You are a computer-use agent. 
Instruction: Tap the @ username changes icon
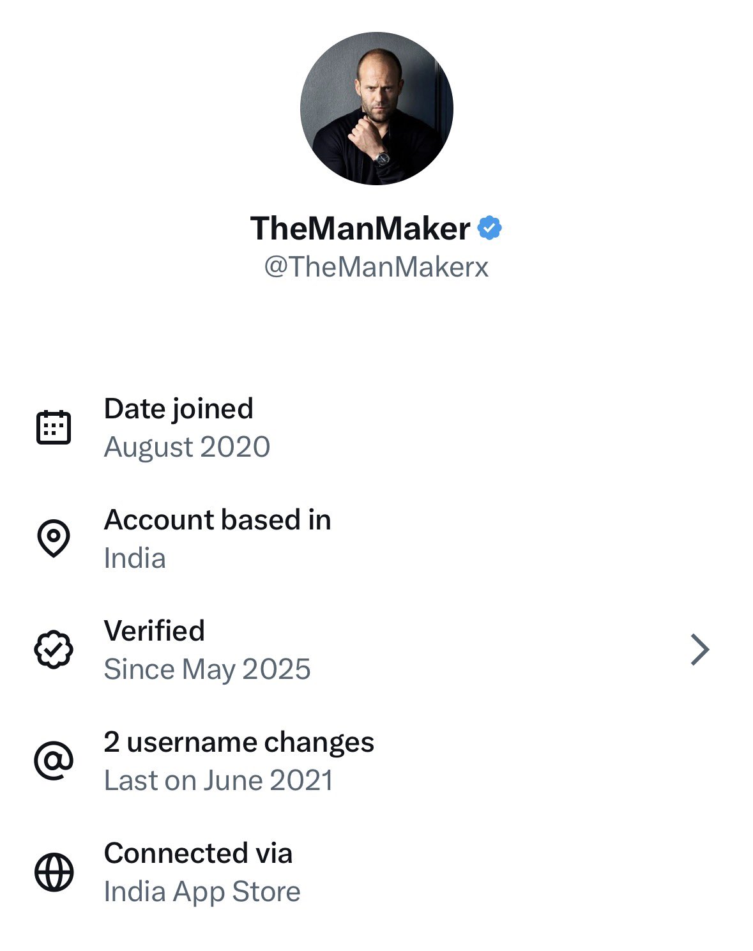coord(54,761)
